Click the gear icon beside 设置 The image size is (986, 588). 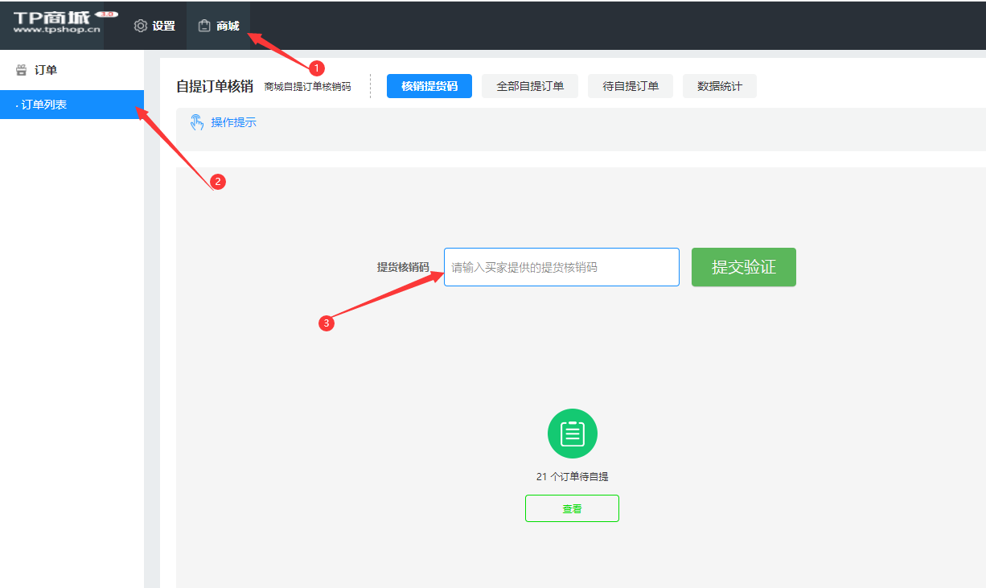pos(141,26)
